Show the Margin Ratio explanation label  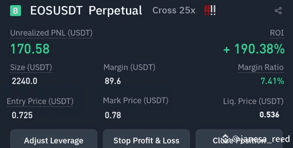[x=260, y=67]
